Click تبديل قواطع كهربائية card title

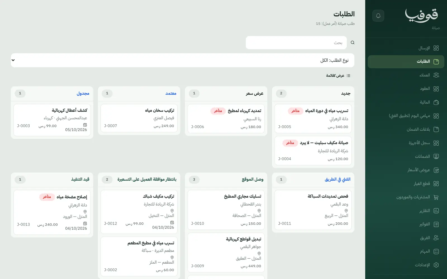pos(244,239)
